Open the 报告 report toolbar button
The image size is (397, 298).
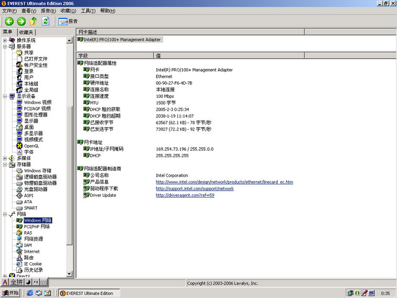coord(68,21)
